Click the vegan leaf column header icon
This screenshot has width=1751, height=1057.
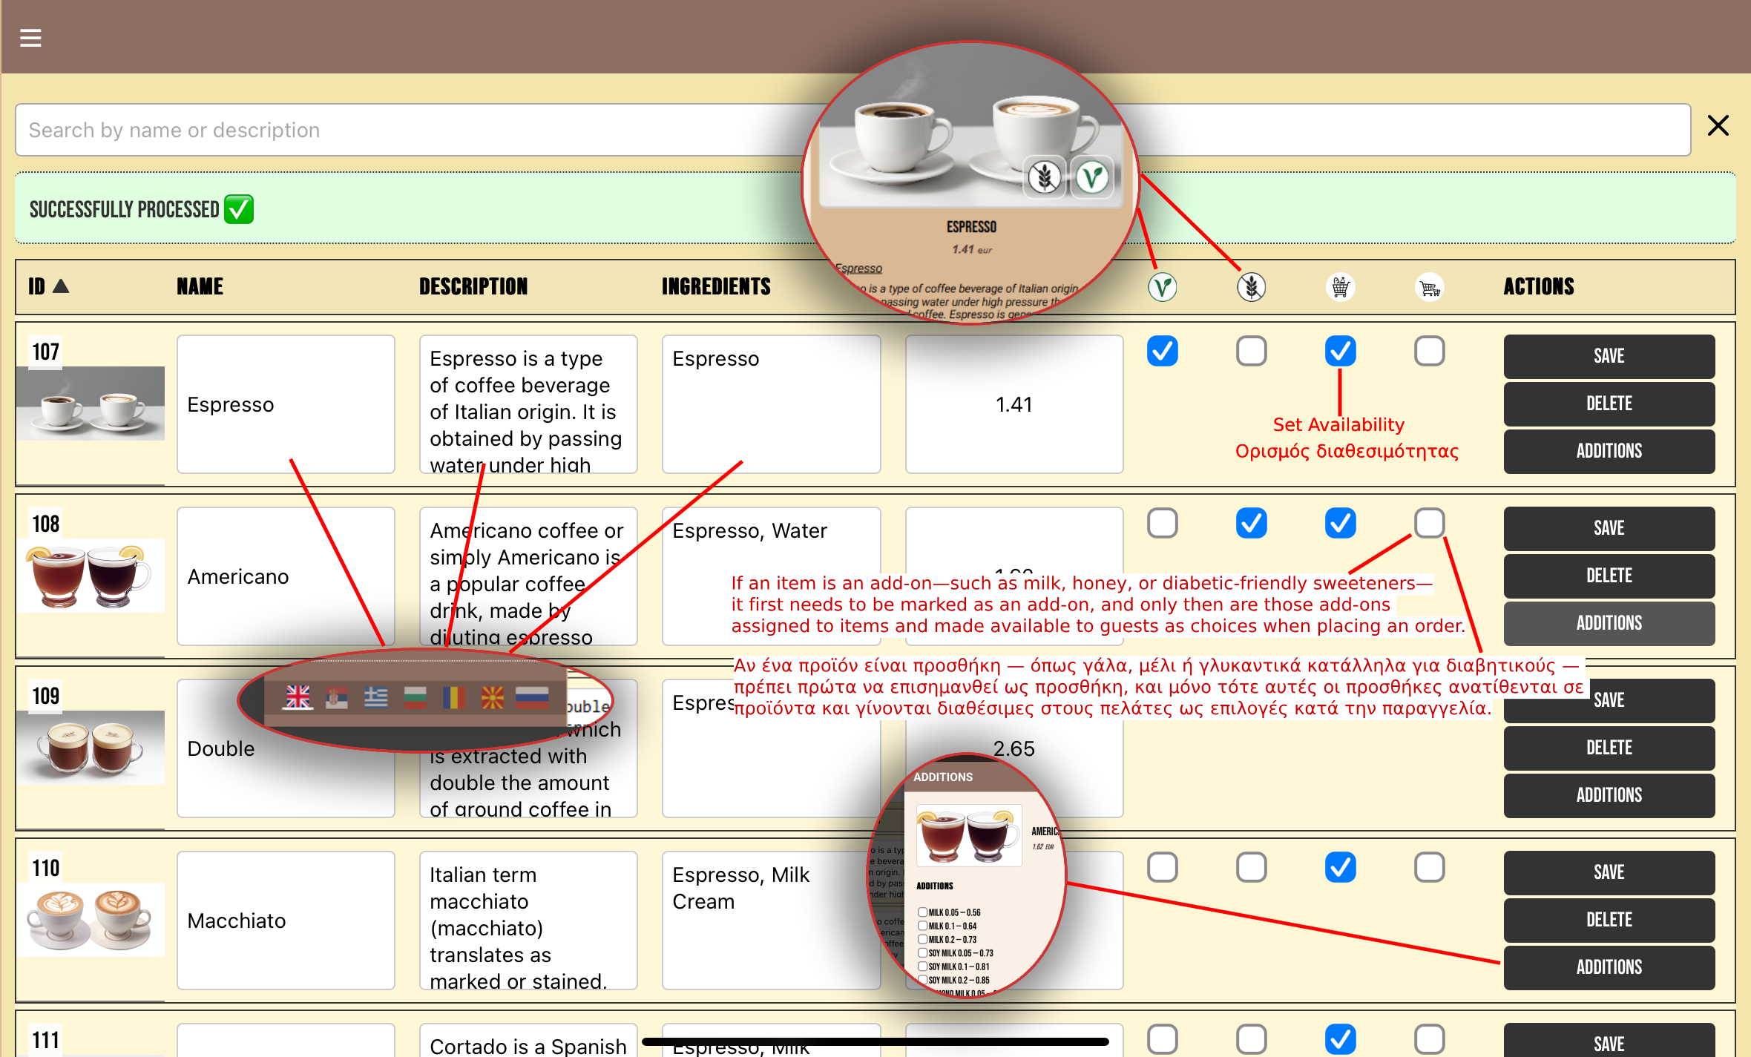(x=1162, y=286)
